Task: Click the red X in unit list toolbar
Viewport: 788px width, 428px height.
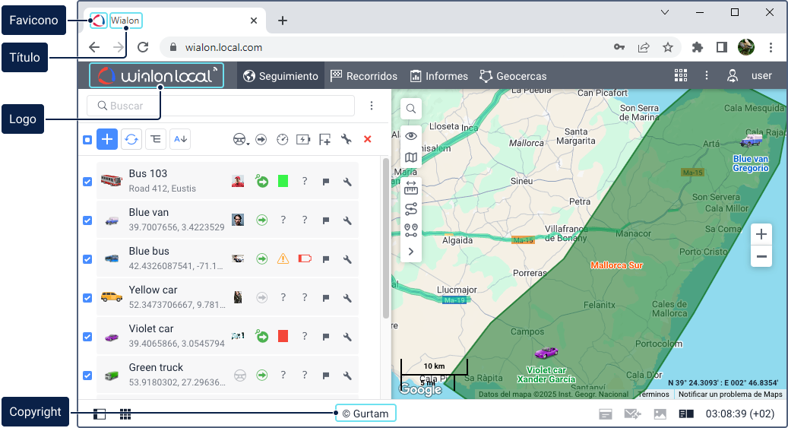Action: (x=368, y=139)
